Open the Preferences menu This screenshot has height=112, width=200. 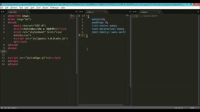pyautogui.click(x=55, y=7)
